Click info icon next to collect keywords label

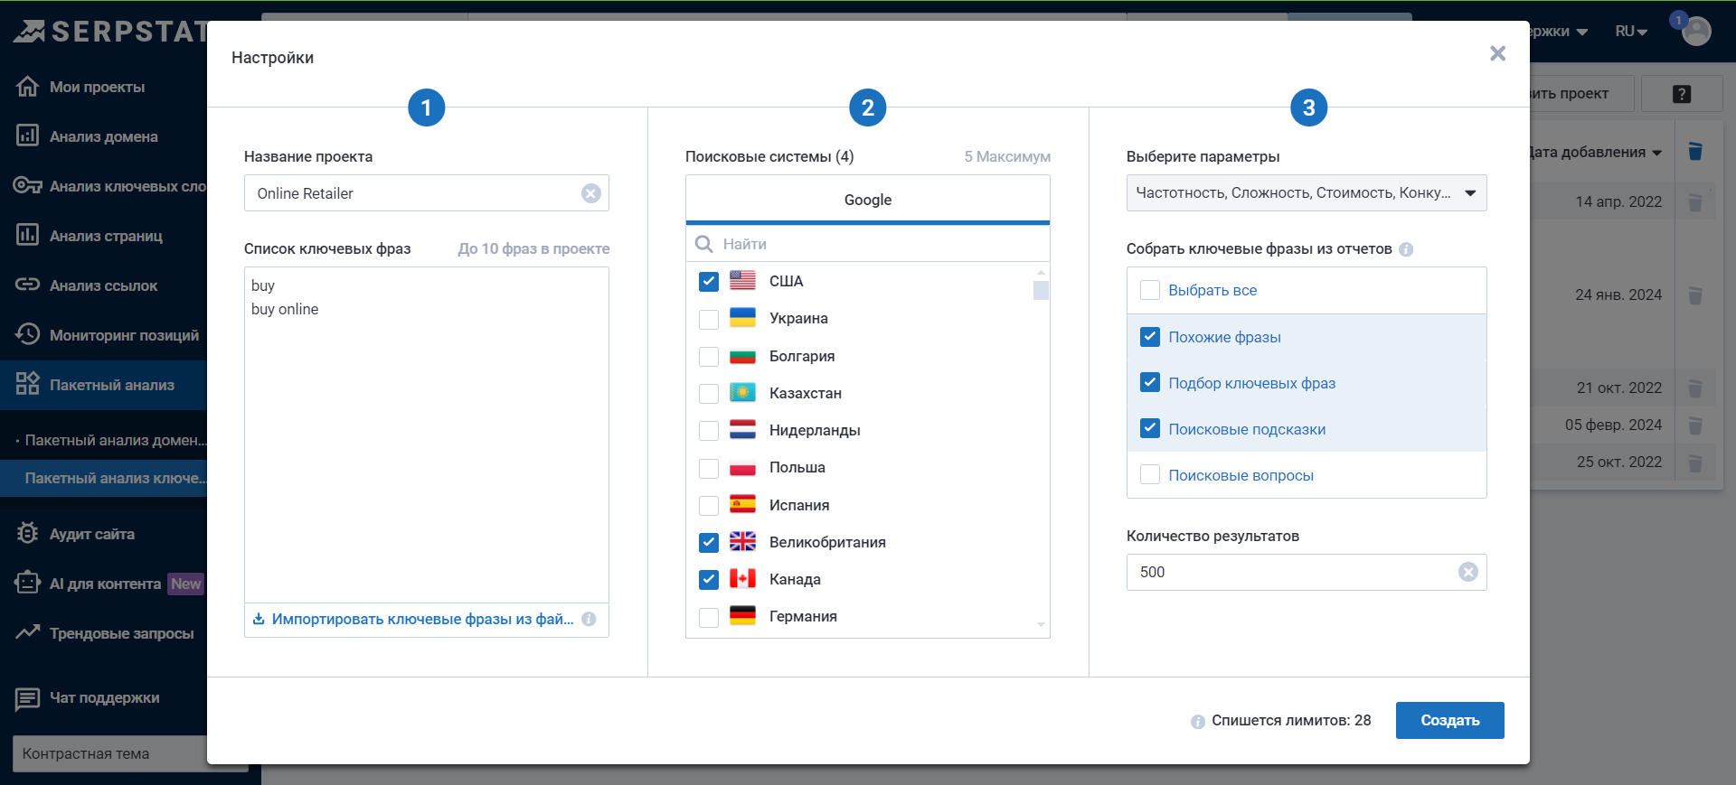(x=1406, y=249)
